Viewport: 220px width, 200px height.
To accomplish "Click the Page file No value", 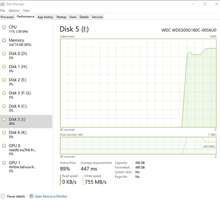I will [137, 177].
